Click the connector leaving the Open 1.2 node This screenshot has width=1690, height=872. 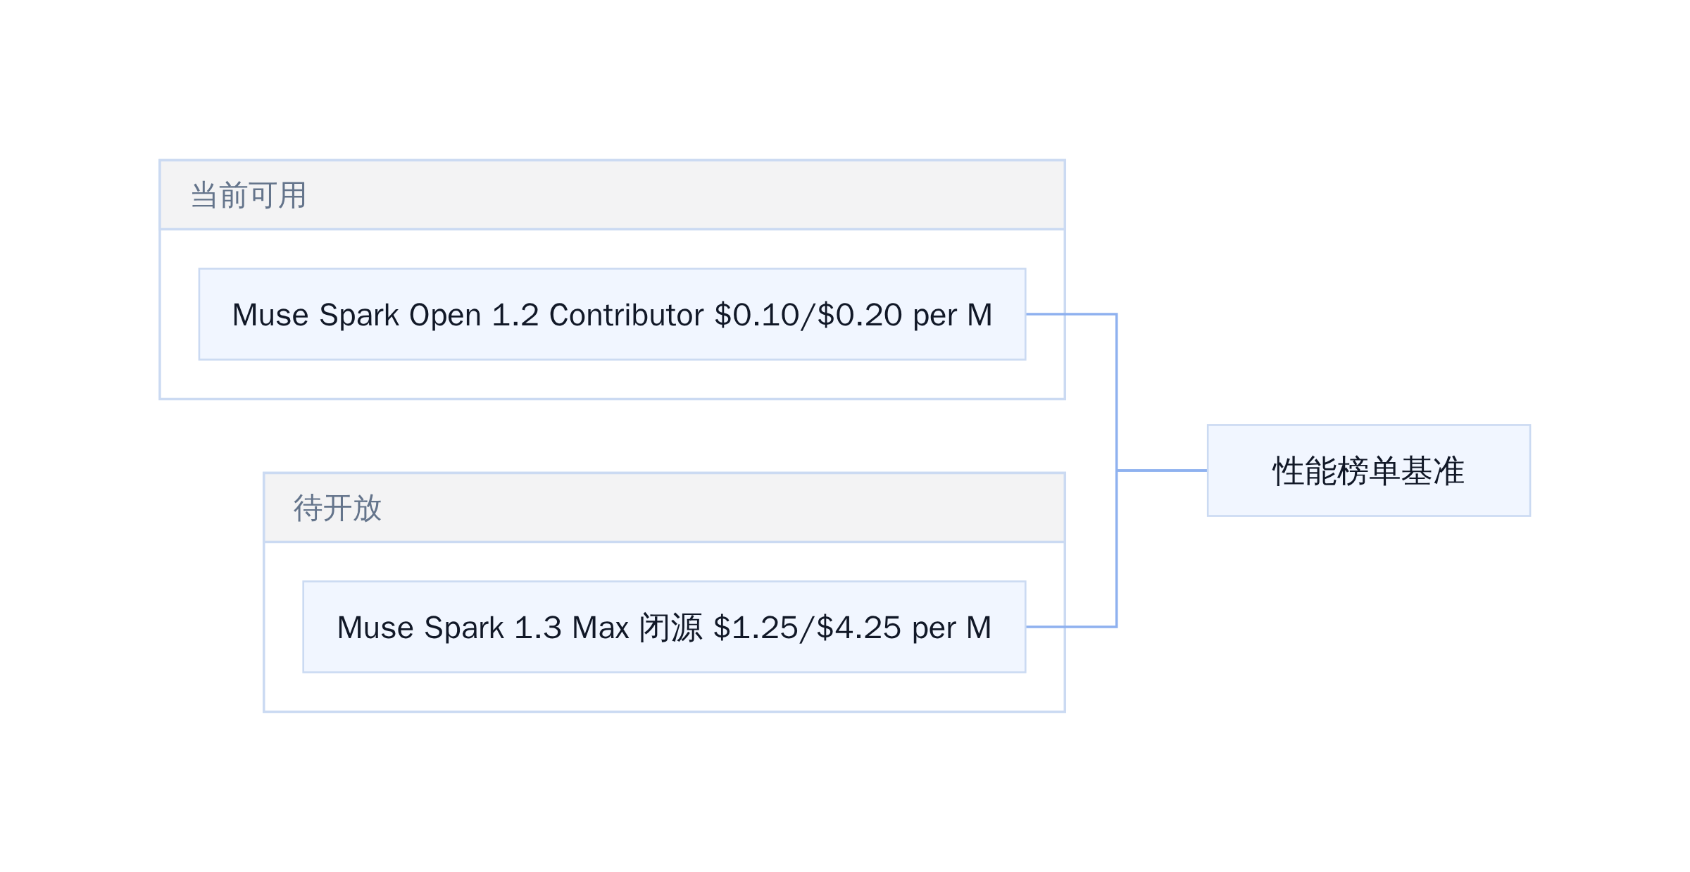[x=1070, y=314]
